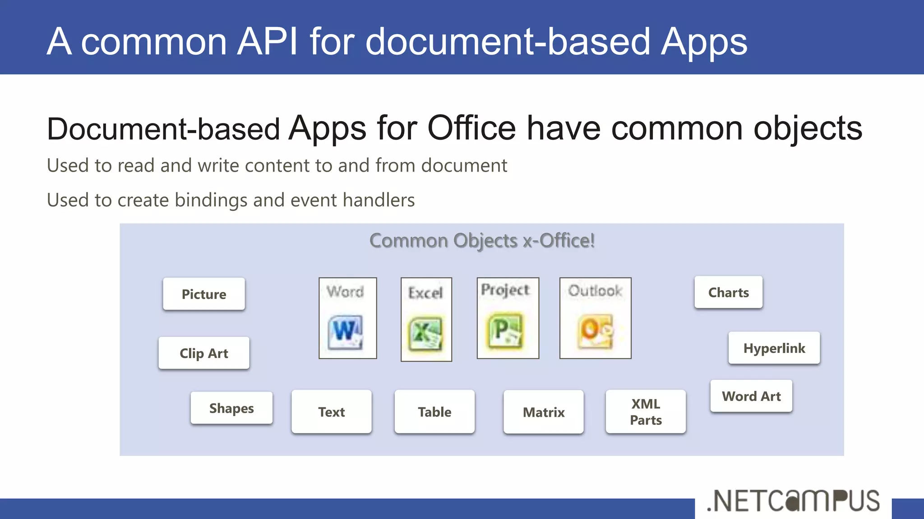This screenshot has width=924, height=519.
Task: Click 'Used to read and write content' line
Action: click(277, 165)
